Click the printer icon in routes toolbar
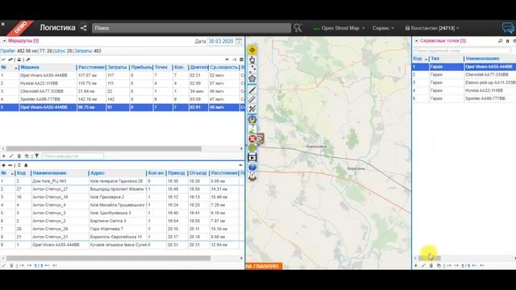516x290 pixels. (19, 60)
